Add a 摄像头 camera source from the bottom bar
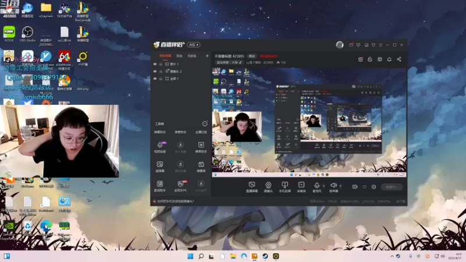 coord(268,187)
